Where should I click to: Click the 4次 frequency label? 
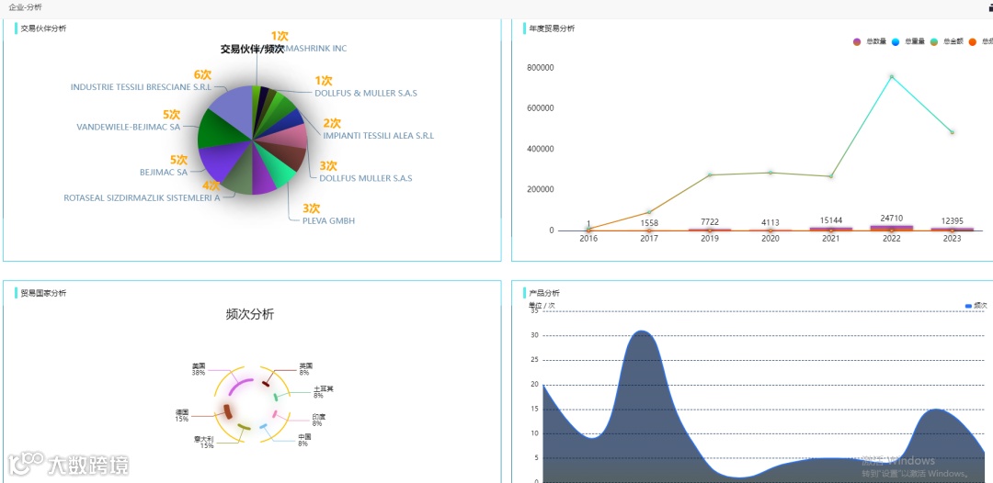pos(211,185)
